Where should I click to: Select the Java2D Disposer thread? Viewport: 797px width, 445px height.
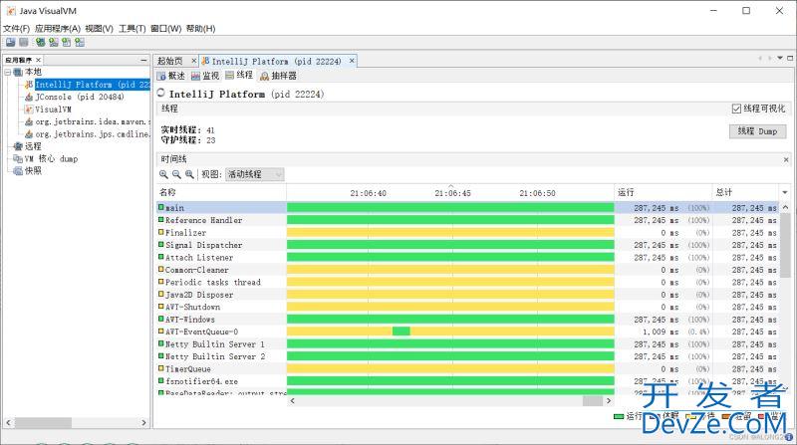467,295
